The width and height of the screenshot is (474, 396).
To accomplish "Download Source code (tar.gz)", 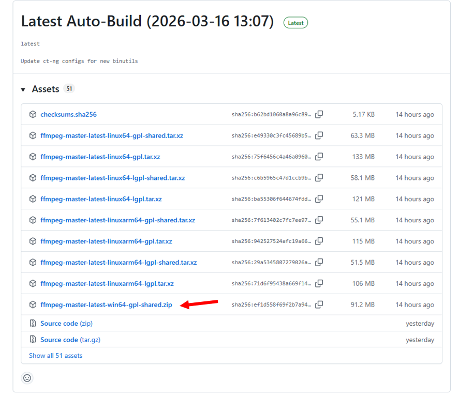I will (70, 340).
